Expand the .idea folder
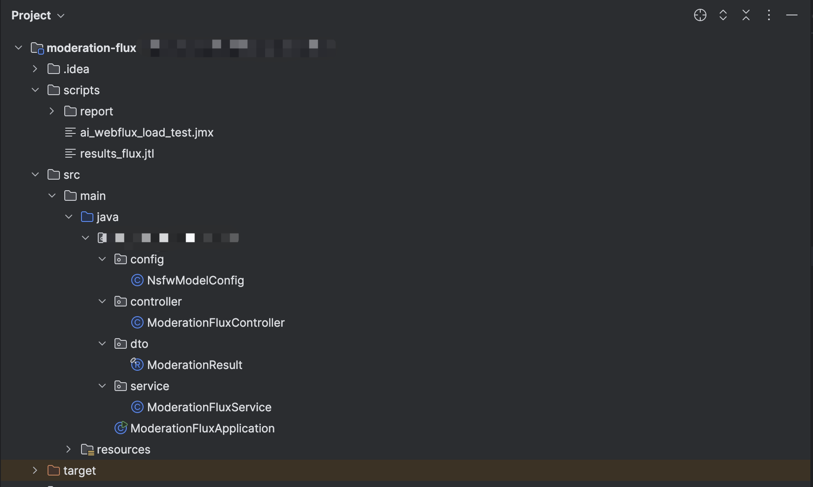The height and width of the screenshot is (487, 813). click(35, 69)
